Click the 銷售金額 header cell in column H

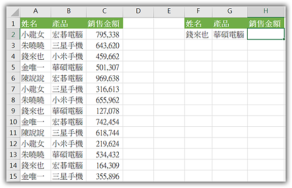point(266,23)
